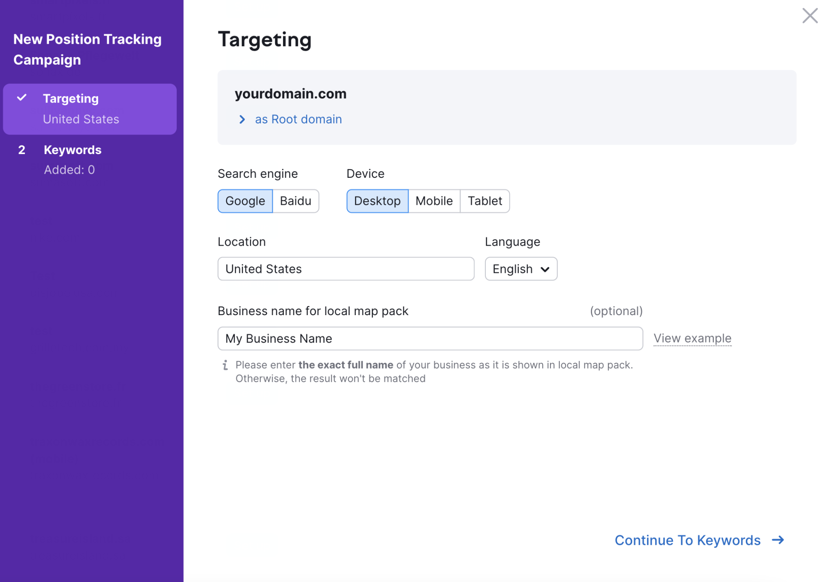Click the Location field showing United States
This screenshot has height=582, width=826.
[x=346, y=269]
